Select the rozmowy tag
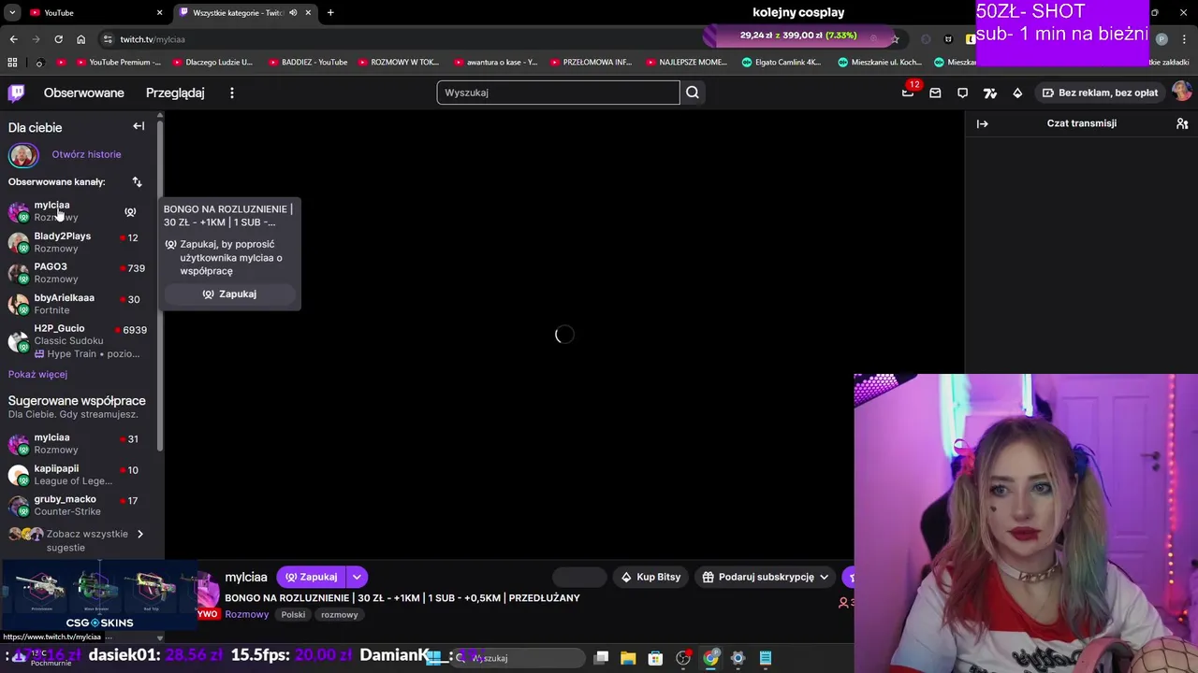Image resolution: width=1198 pixels, height=673 pixels. [x=339, y=614]
